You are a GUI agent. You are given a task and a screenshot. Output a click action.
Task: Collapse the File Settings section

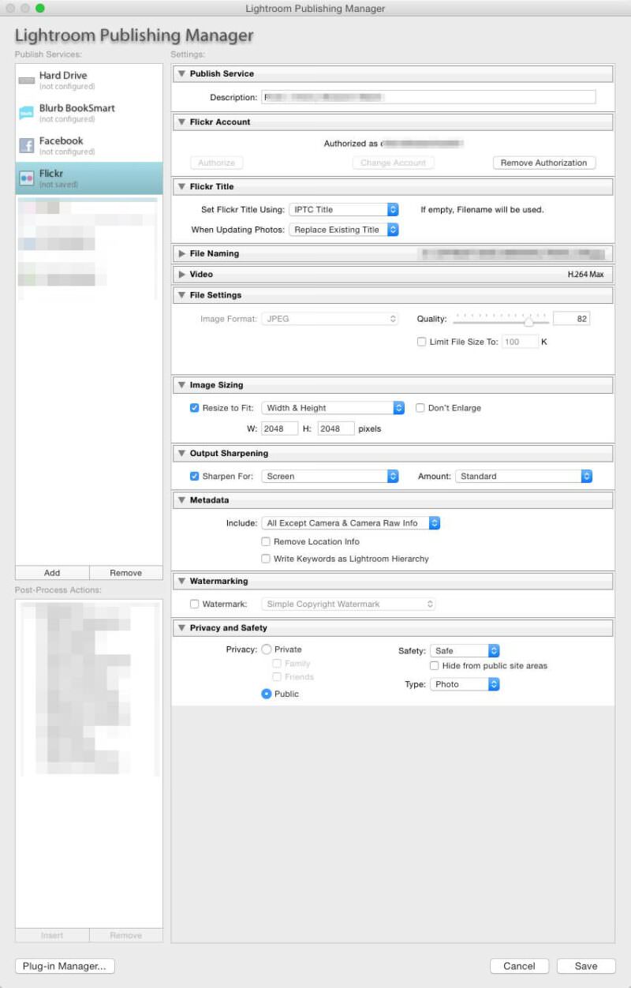(181, 295)
